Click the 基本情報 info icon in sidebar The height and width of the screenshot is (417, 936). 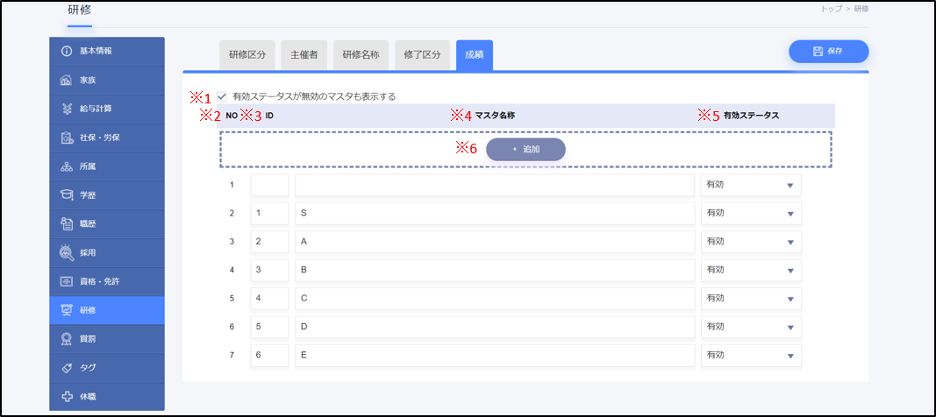coord(67,51)
